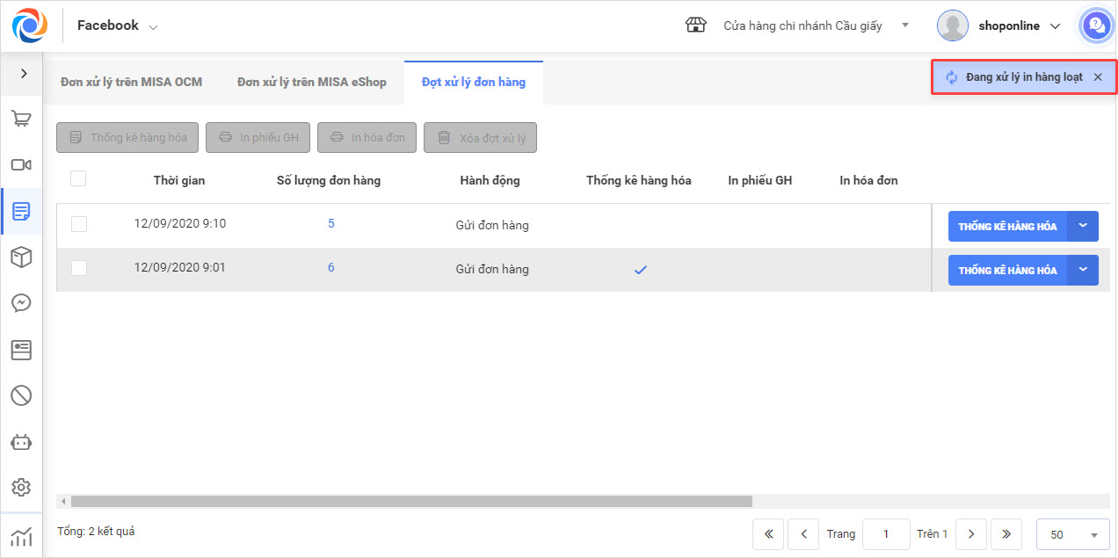Image resolution: width=1118 pixels, height=558 pixels.
Task: Open the messenger chat sidebar icon
Action: tap(21, 303)
